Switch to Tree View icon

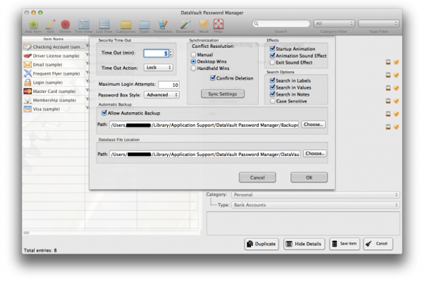(84, 25)
